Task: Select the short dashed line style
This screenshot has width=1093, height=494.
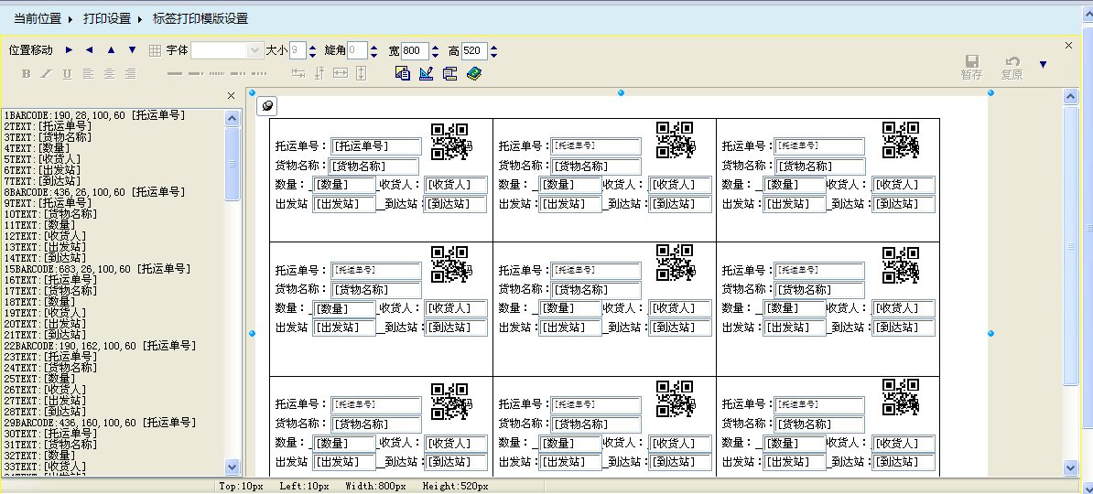Action: click(259, 73)
